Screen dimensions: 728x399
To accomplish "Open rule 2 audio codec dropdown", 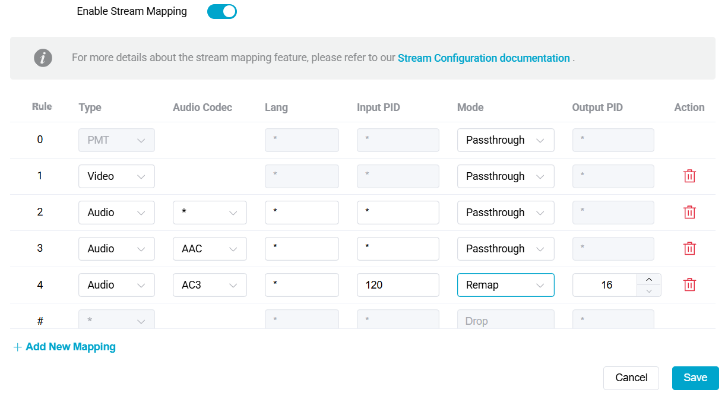I will (x=210, y=213).
